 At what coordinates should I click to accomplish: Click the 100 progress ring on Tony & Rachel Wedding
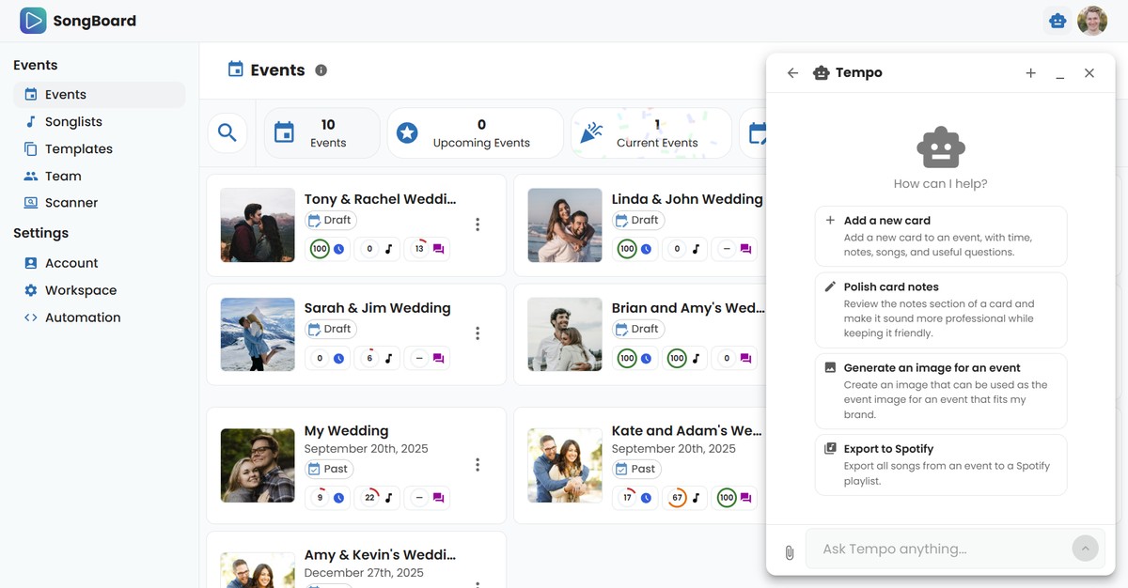[x=319, y=248]
